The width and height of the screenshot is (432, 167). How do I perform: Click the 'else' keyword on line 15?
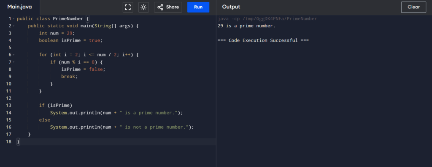(45, 120)
